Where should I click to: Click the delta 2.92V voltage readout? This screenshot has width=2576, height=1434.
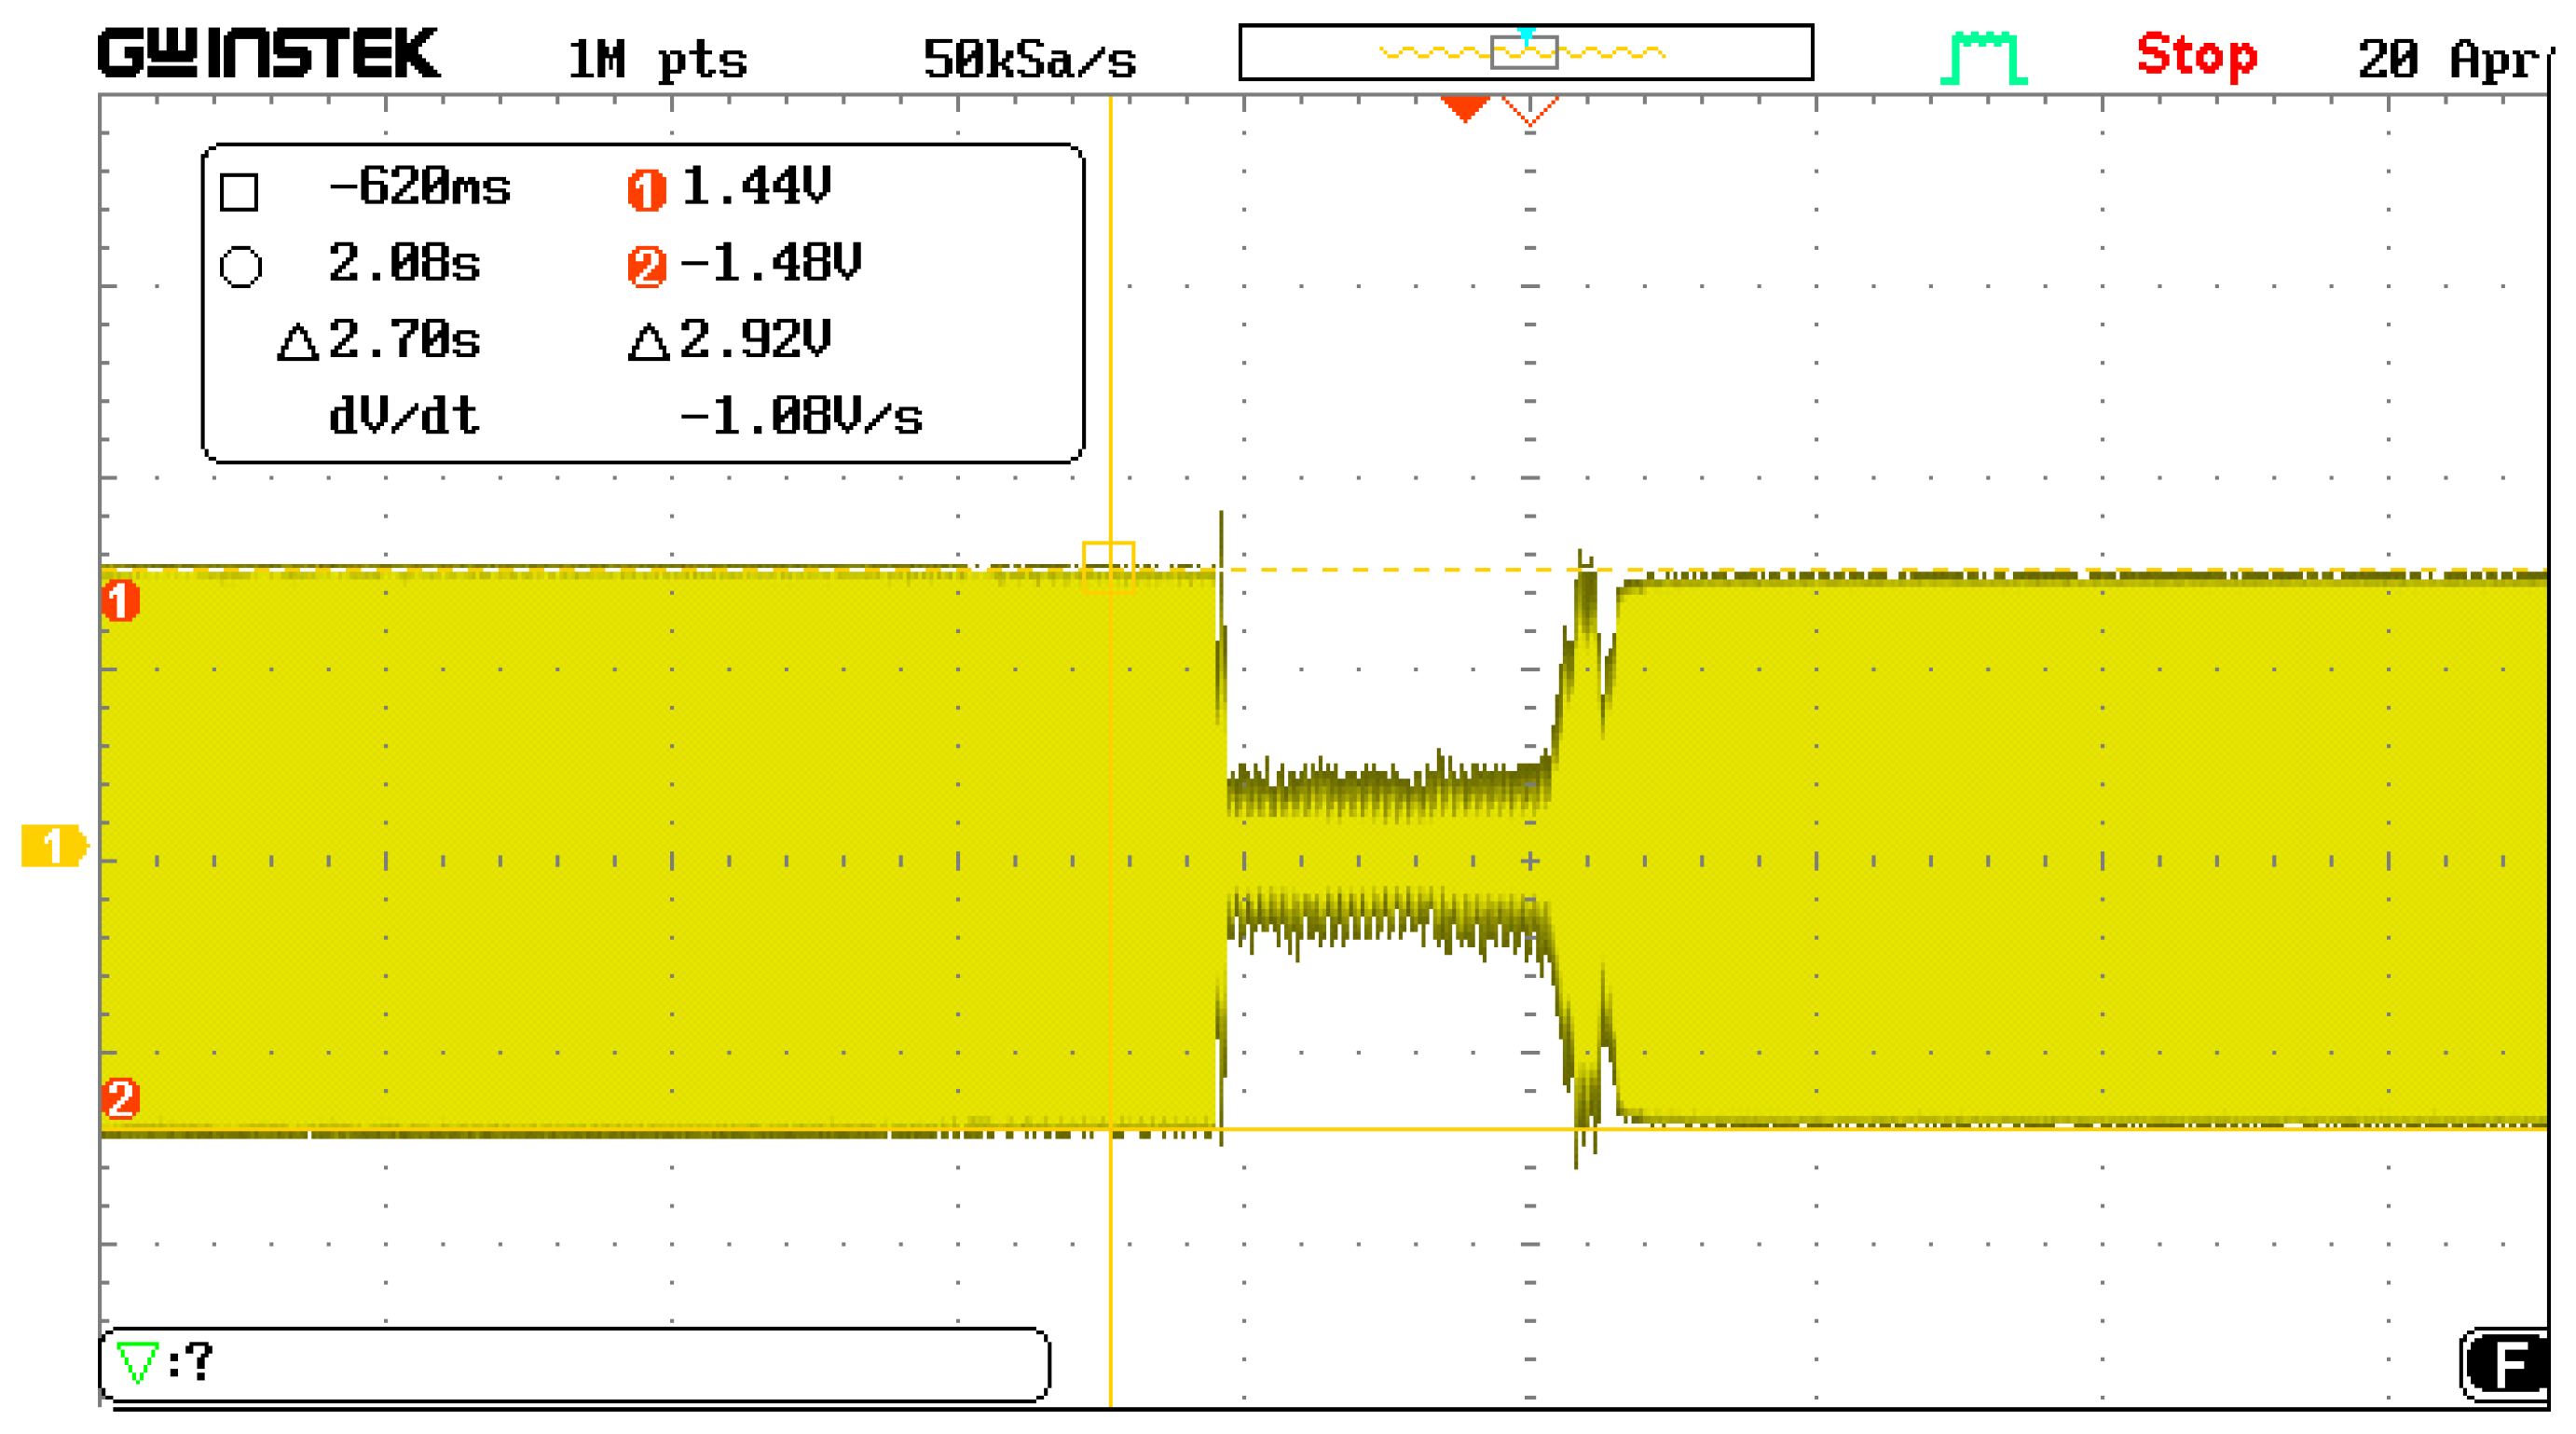pos(730,340)
